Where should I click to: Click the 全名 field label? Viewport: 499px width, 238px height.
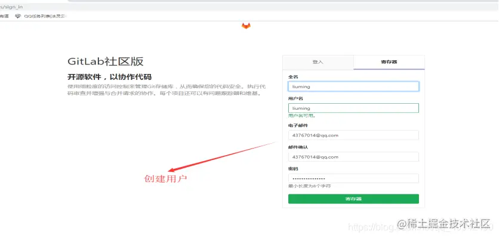point(293,77)
